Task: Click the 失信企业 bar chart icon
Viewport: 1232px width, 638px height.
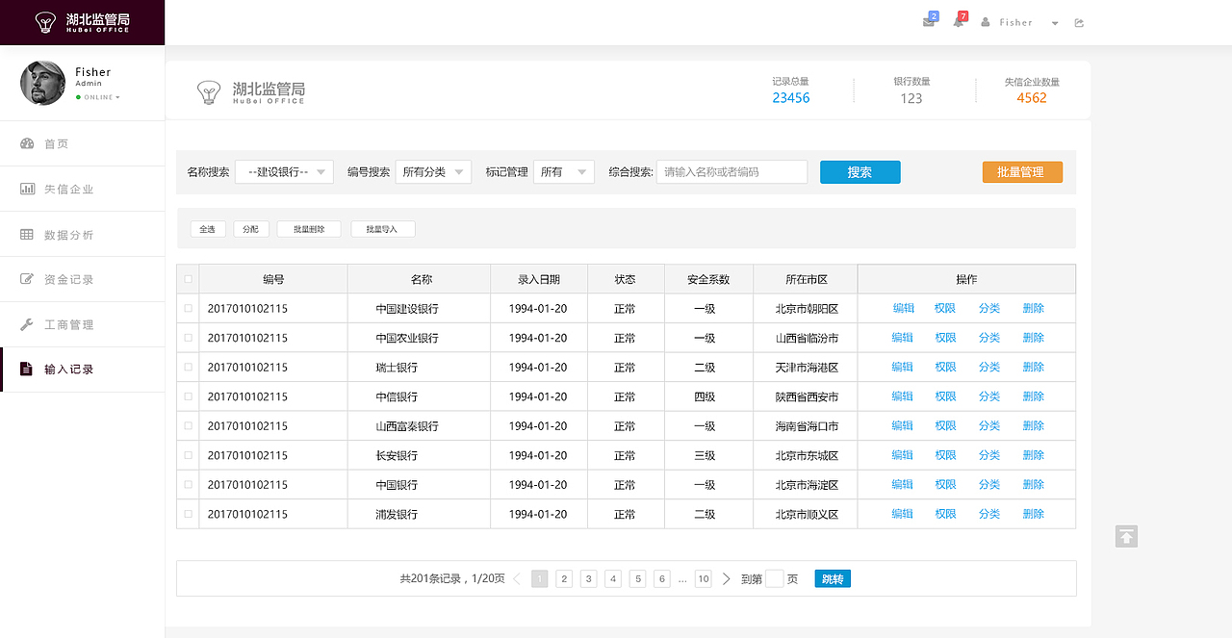Action: coord(28,189)
